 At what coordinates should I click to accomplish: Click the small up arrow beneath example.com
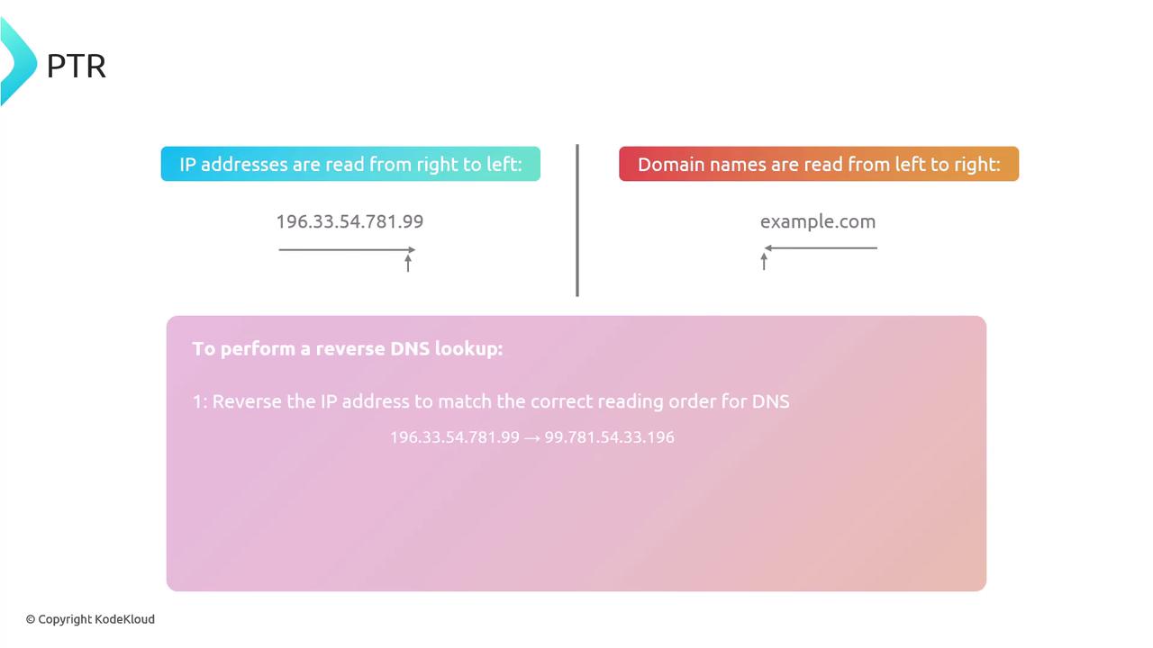pyautogui.click(x=764, y=261)
